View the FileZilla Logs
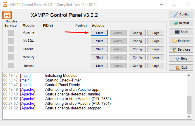This screenshot has width=195, height=126. point(156,49)
